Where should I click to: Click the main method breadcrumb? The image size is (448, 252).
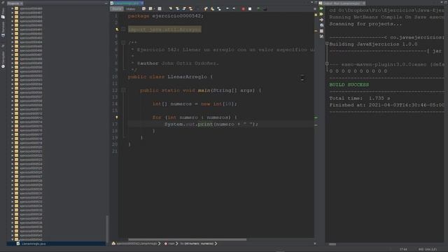170,244
